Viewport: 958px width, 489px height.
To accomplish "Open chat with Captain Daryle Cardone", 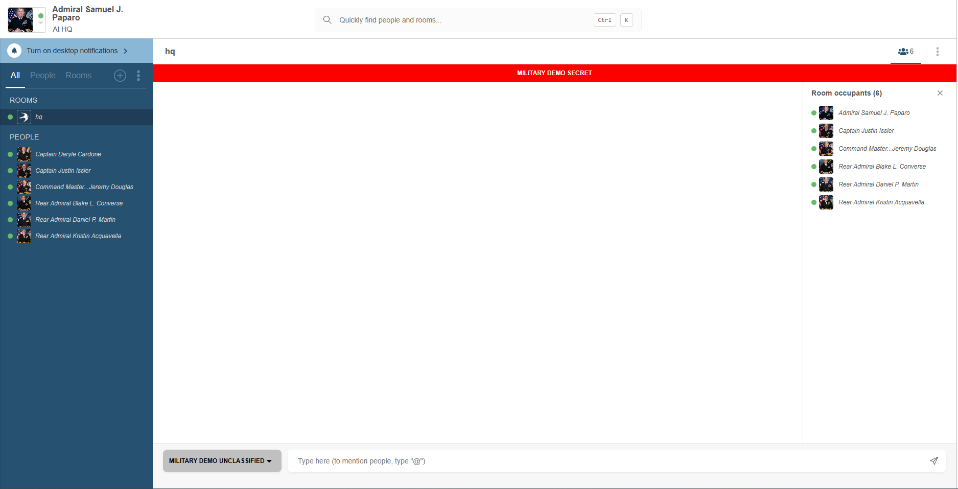I will tap(68, 154).
